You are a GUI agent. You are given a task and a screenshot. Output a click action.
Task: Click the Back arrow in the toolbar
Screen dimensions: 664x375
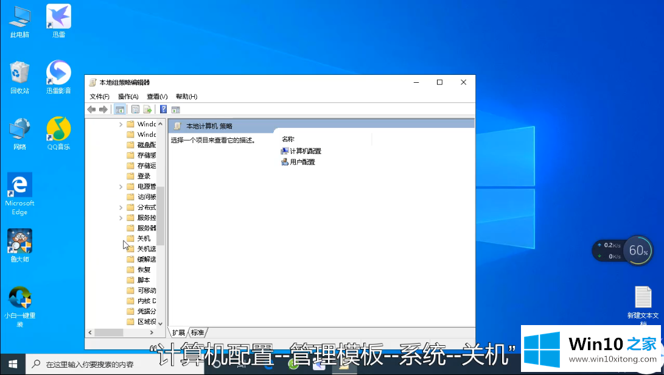pyautogui.click(x=91, y=110)
